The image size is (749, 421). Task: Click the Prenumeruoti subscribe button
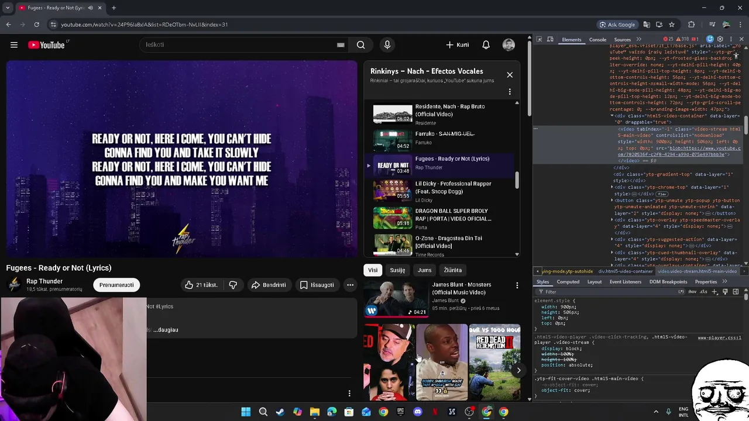(116, 285)
